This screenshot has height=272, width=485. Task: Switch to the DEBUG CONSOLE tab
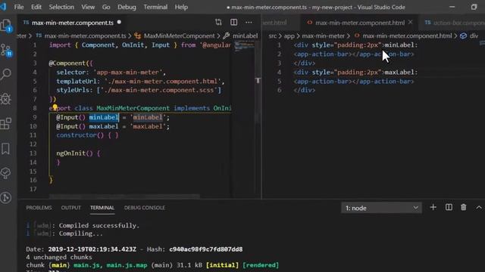coord(145,208)
